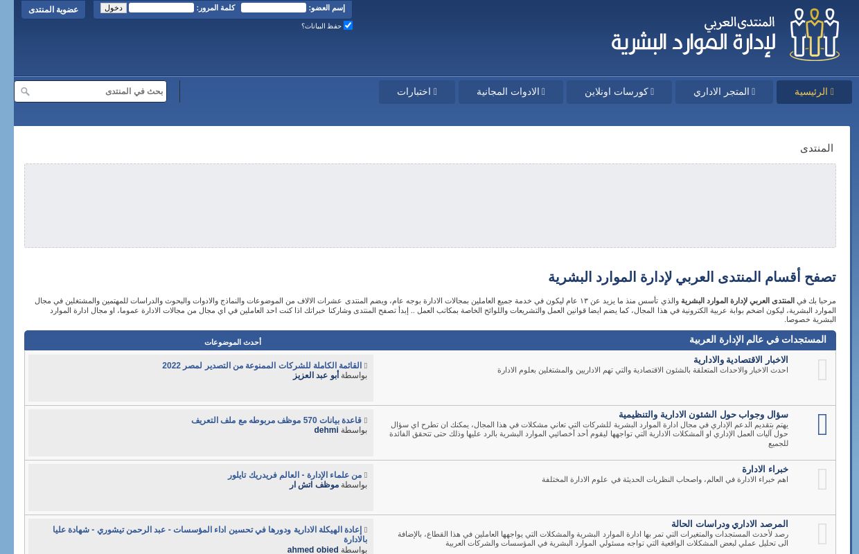The height and width of the screenshot is (554, 859).
Task: Visit the profile of user dehmi
Action: click(x=326, y=430)
